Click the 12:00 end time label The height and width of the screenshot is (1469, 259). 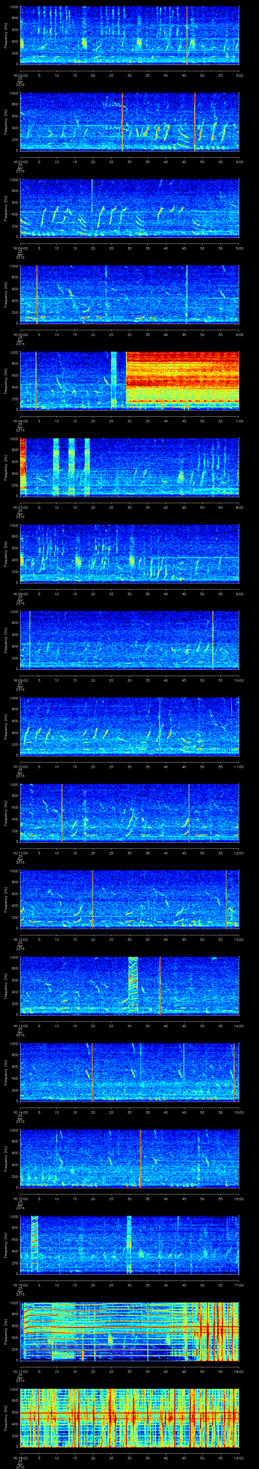[x=239, y=853]
